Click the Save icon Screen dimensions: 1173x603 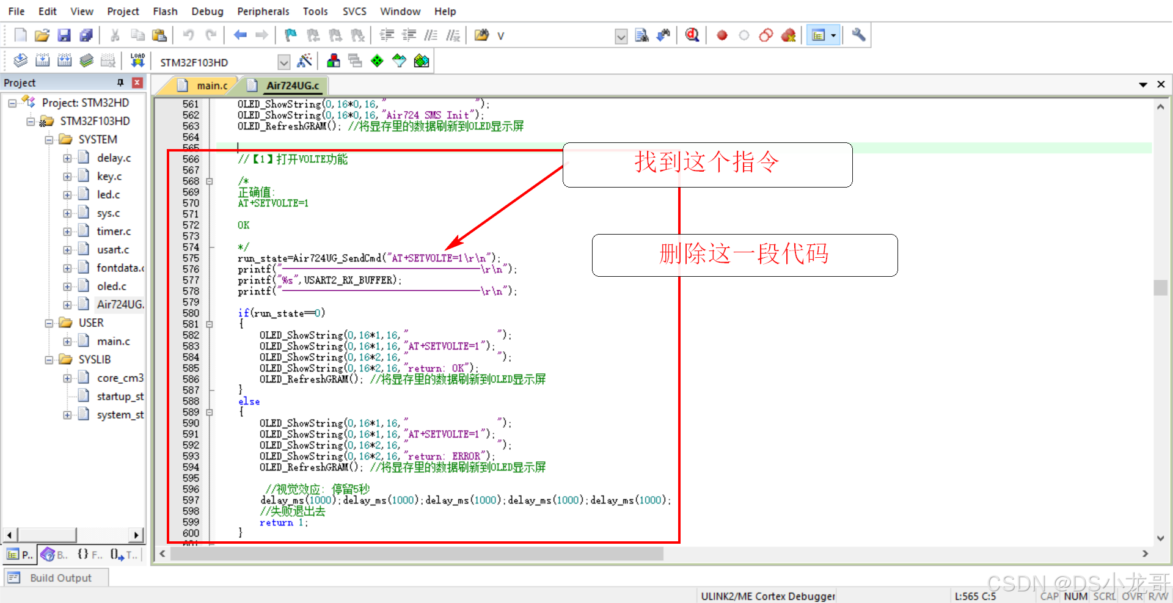[64, 35]
